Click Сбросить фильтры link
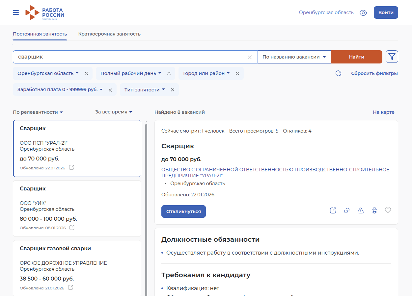This screenshot has width=412, height=296. 374,73
